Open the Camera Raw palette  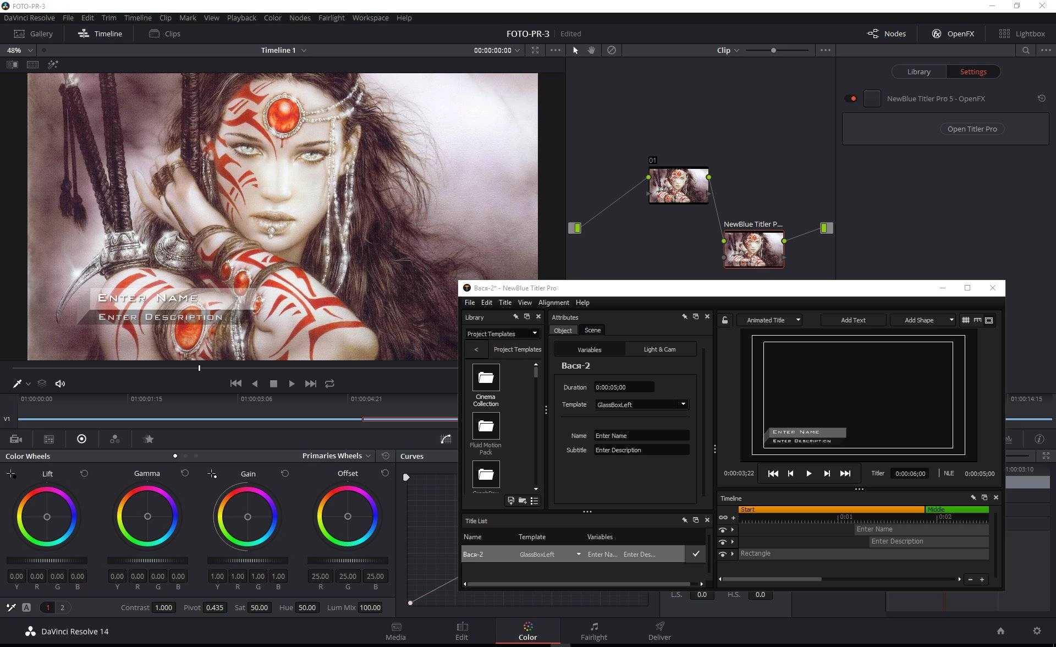16,439
